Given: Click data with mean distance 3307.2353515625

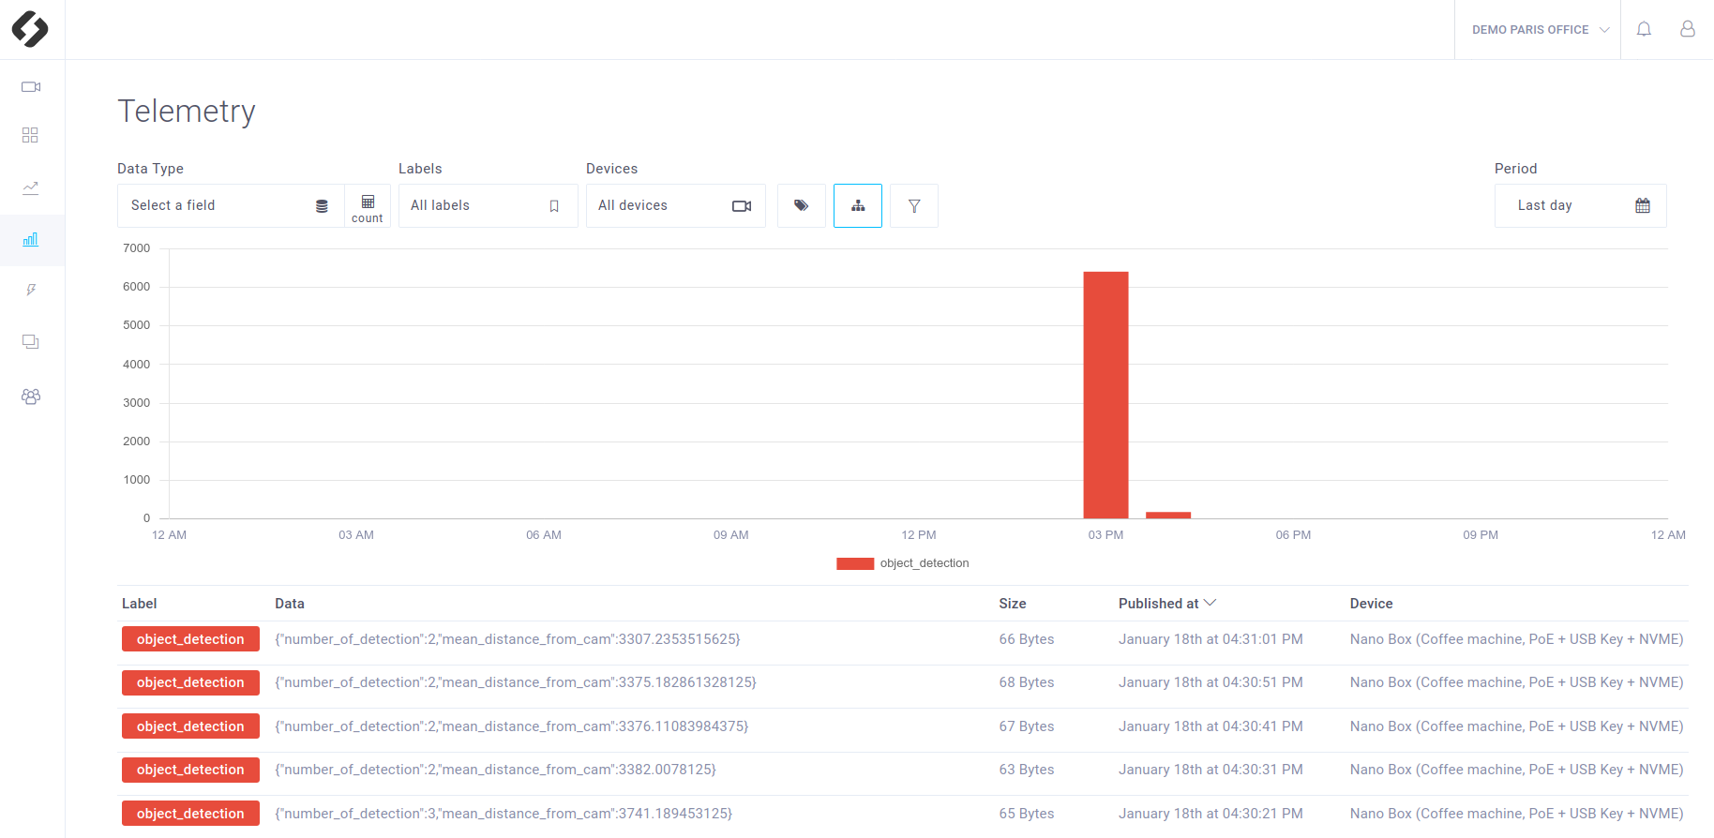Looking at the screenshot, I should tap(507, 639).
